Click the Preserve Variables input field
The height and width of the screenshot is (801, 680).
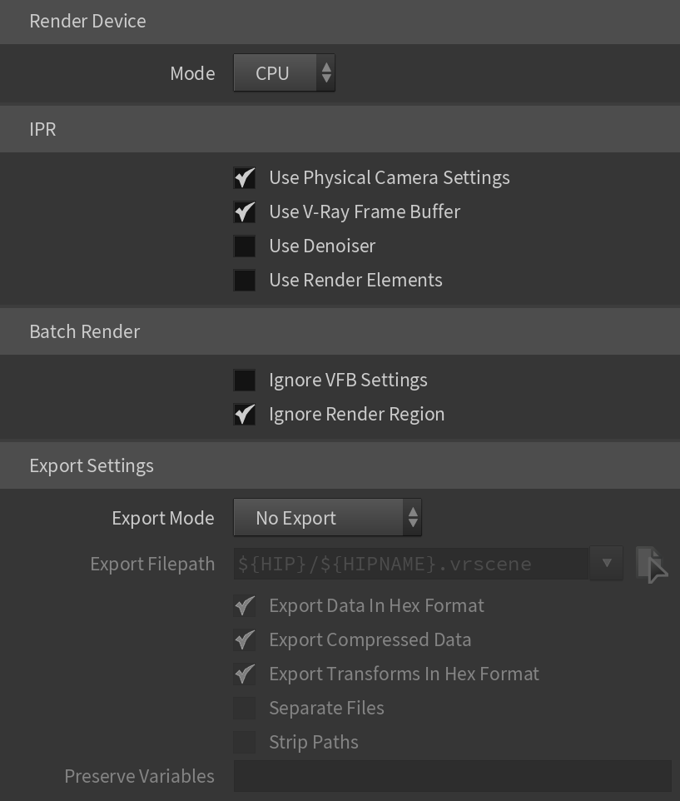pyautogui.click(x=452, y=776)
